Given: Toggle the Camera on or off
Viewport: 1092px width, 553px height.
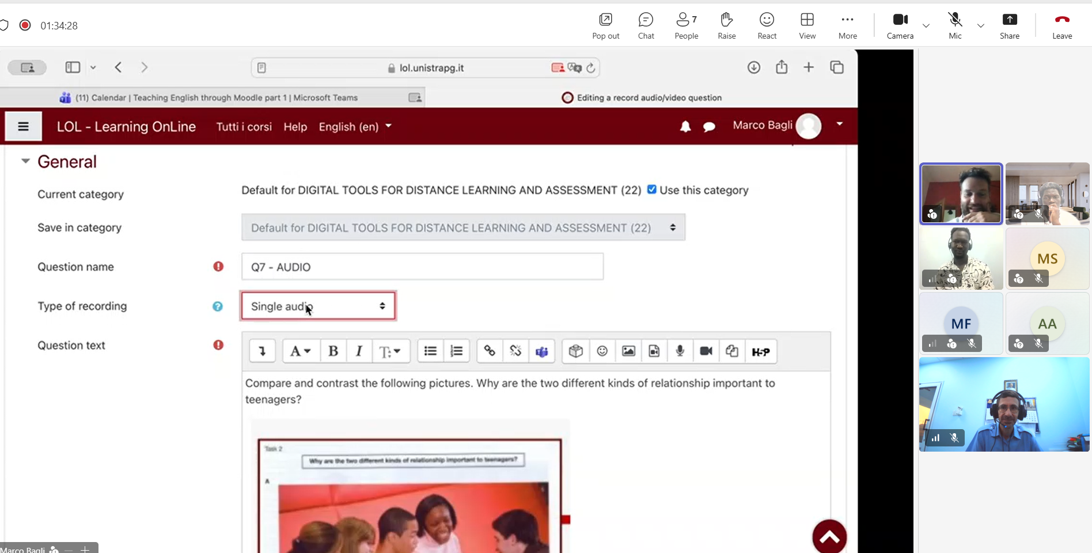Looking at the screenshot, I should [x=900, y=26].
